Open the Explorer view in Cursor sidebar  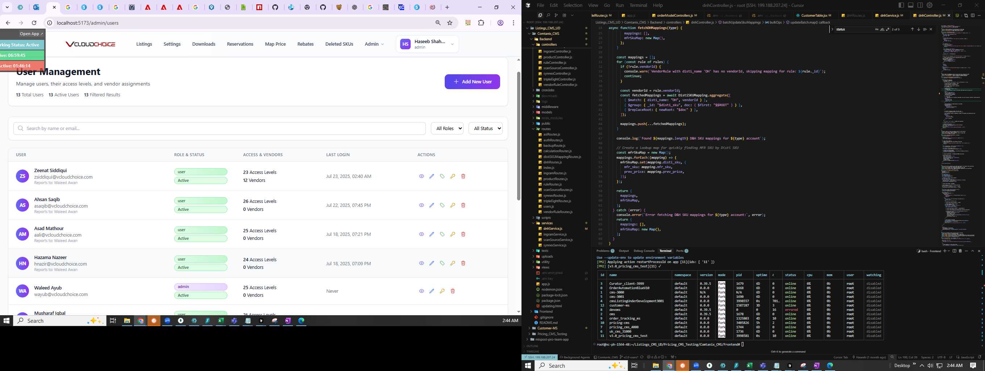pos(540,15)
